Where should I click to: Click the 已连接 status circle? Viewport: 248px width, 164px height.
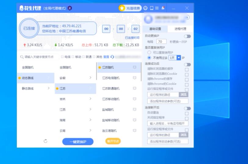click(29, 28)
